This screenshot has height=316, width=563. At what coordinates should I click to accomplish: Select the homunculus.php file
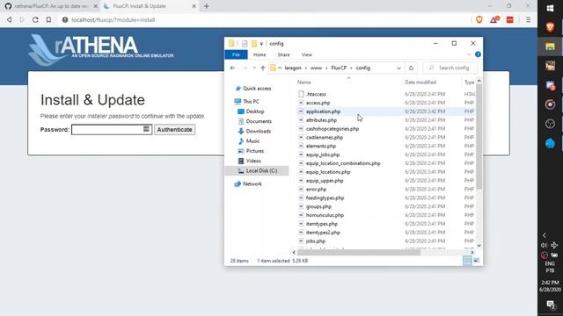(325, 215)
